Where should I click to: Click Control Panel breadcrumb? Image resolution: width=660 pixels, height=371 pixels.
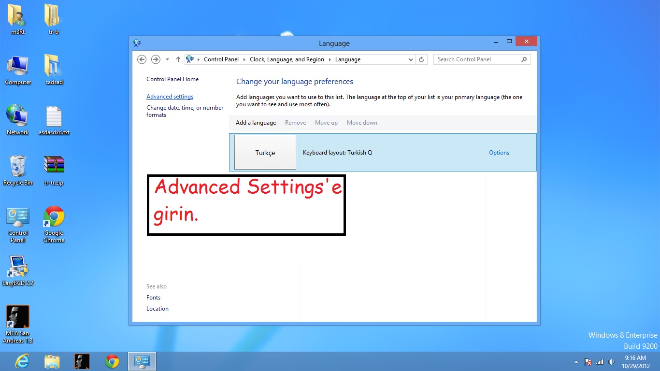221,59
